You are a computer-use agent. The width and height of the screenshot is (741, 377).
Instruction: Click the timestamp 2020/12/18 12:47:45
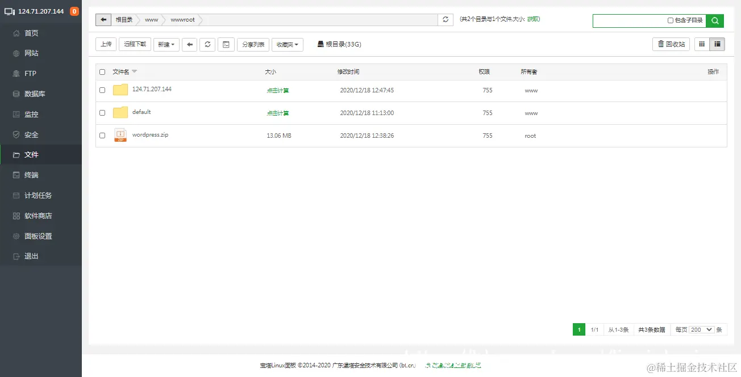(367, 90)
